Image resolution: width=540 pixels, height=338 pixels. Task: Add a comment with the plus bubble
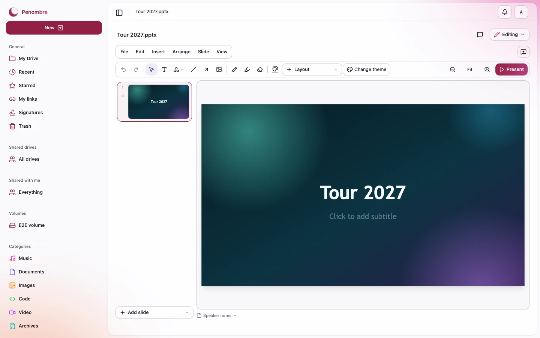point(523,52)
